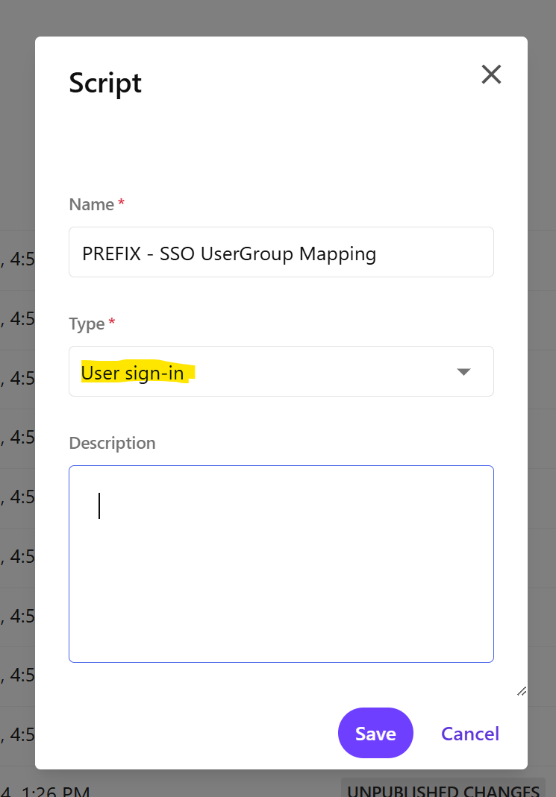Click the Type field label
The image size is (556, 797).
(87, 324)
